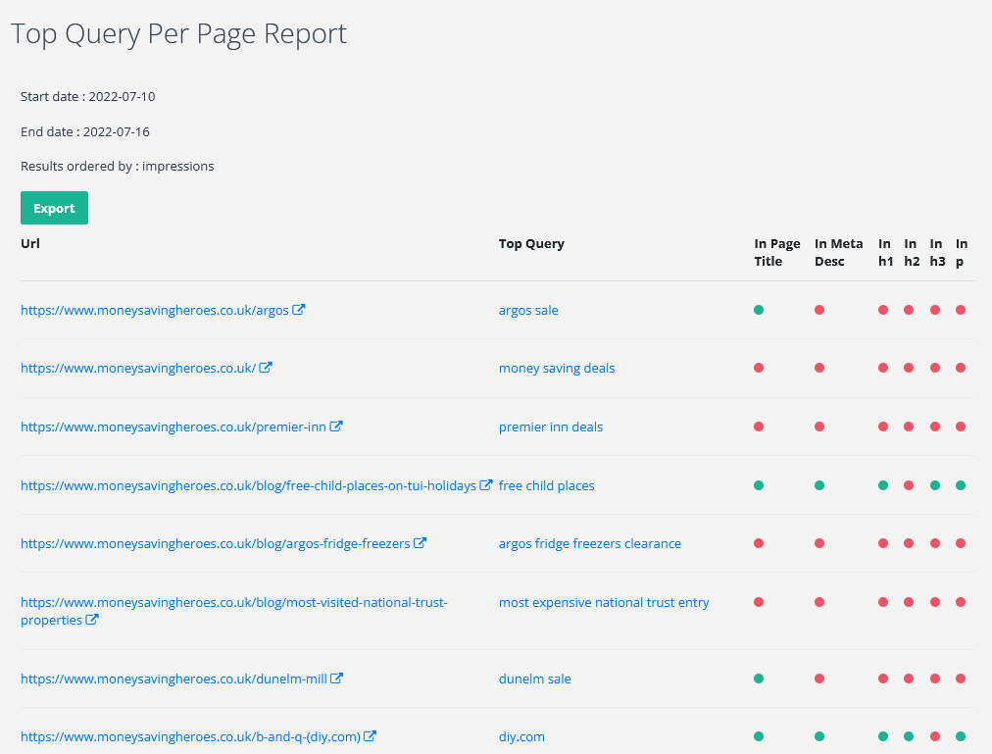Click external link icon beside argos URL
992x754 pixels.
(299, 310)
